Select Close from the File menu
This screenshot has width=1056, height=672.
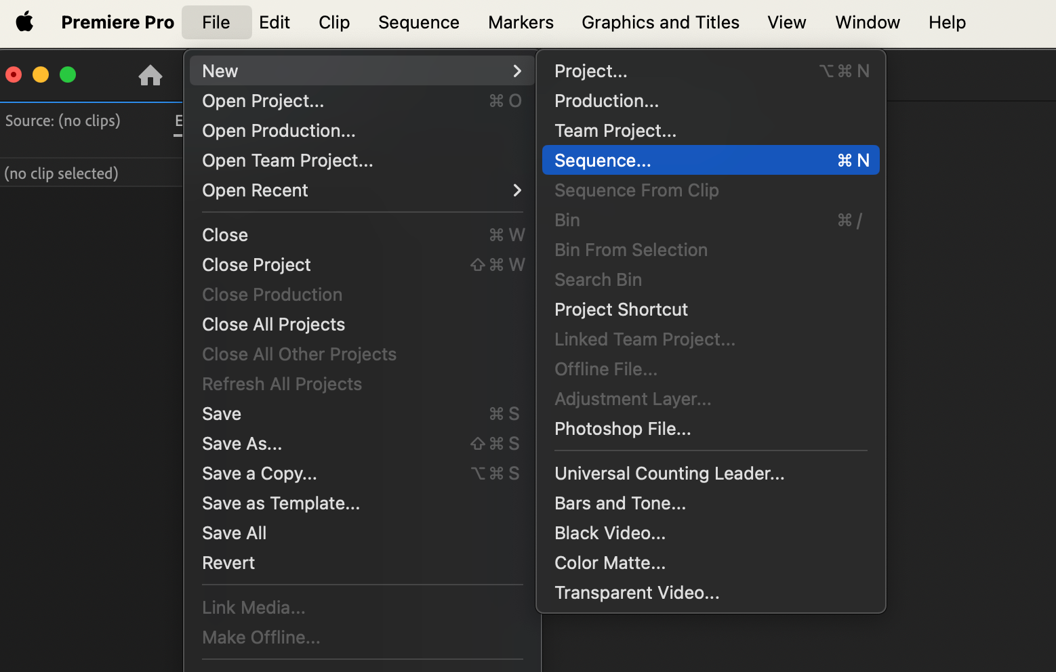(362, 235)
